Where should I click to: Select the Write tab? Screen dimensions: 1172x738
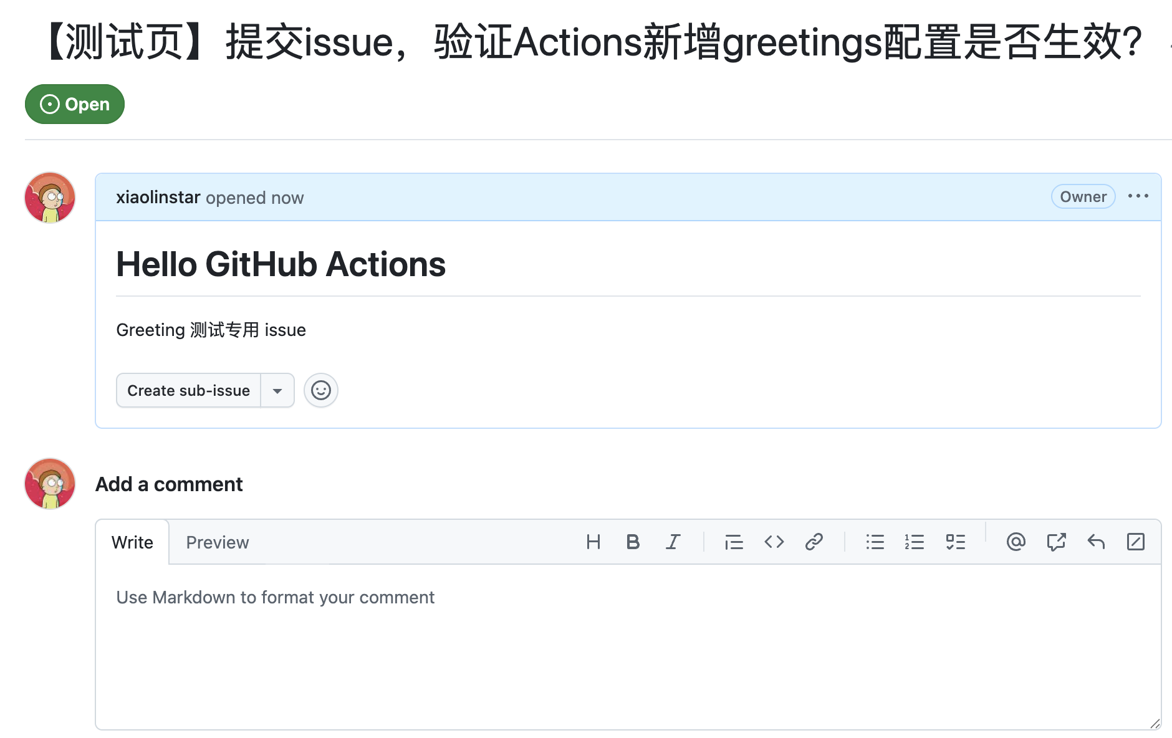click(x=132, y=542)
